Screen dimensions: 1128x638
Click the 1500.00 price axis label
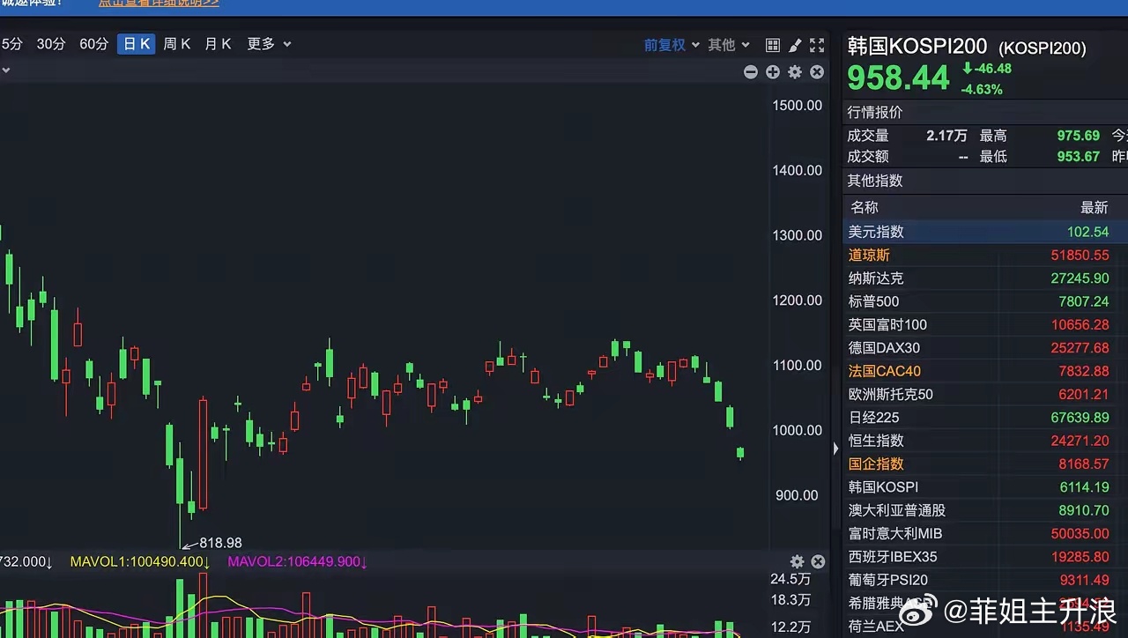coord(797,106)
